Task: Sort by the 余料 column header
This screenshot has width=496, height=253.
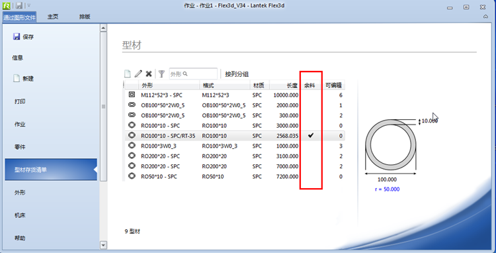Action: 311,85
